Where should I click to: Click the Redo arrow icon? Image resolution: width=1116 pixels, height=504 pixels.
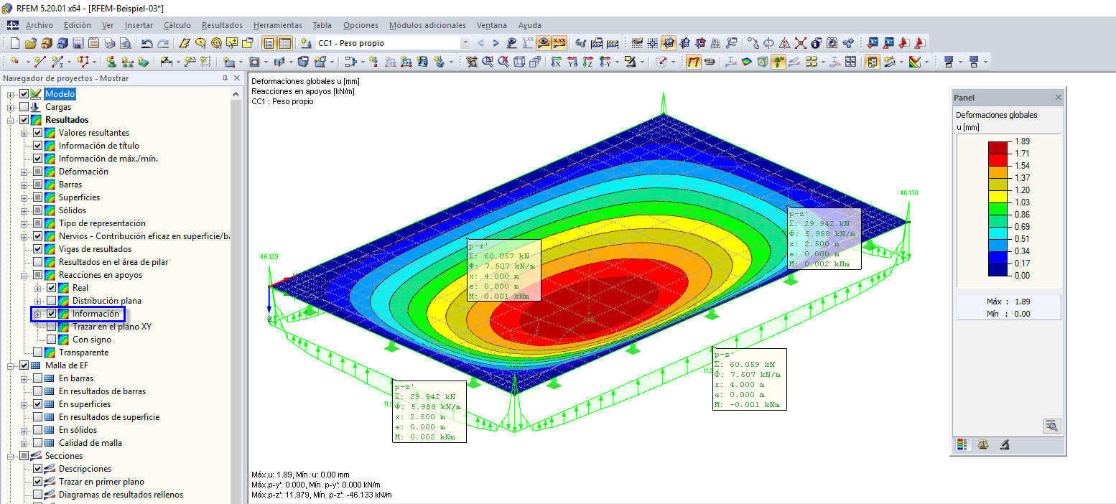[164, 43]
